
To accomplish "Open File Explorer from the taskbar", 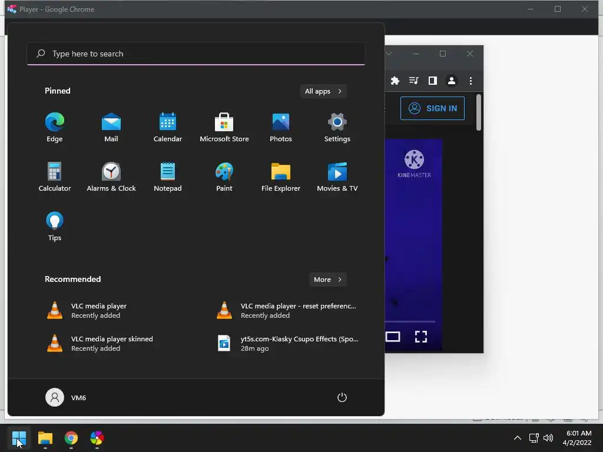I will (x=45, y=438).
